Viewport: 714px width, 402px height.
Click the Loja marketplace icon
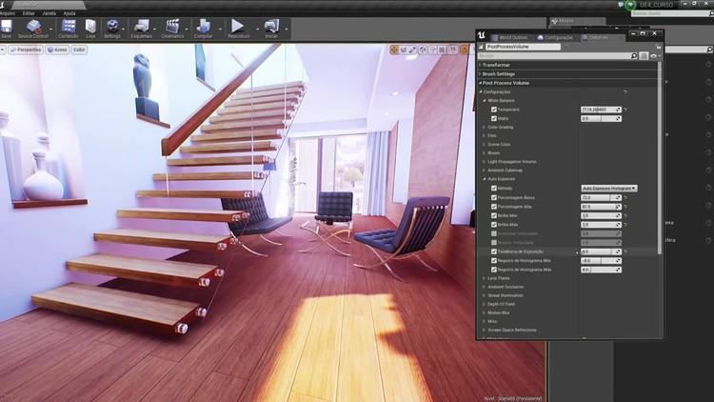coord(90,27)
